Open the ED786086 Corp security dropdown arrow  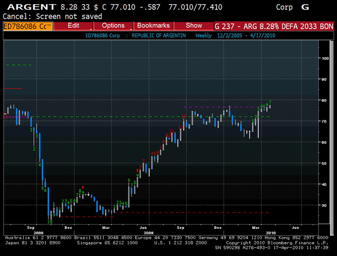pos(50,26)
